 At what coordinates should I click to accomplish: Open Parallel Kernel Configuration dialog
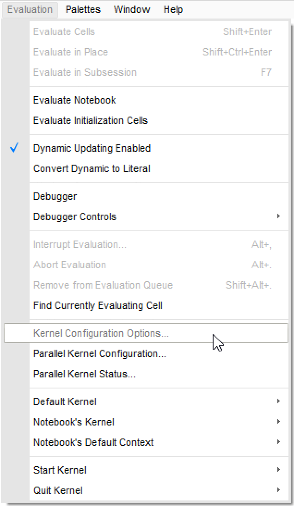click(100, 353)
